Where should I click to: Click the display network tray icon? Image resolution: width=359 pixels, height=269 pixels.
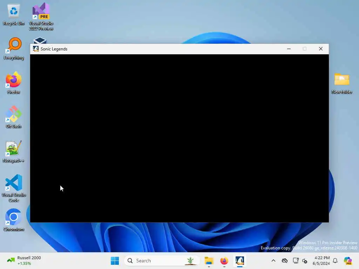pyautogui.click(x=296, y=261)
